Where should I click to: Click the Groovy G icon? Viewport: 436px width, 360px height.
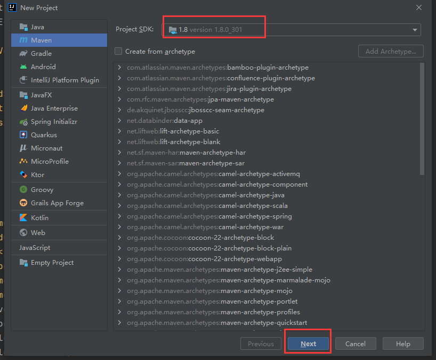click(x=23, y=189)
